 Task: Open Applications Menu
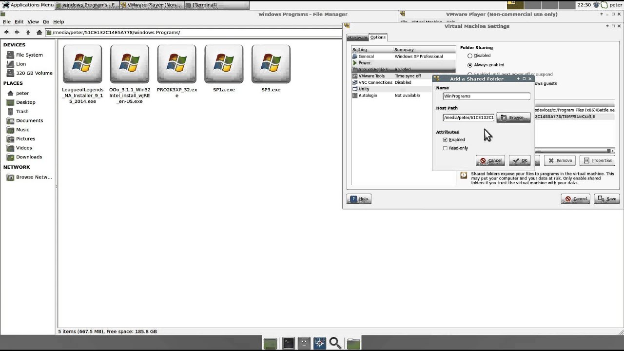(x=28, y=5)
